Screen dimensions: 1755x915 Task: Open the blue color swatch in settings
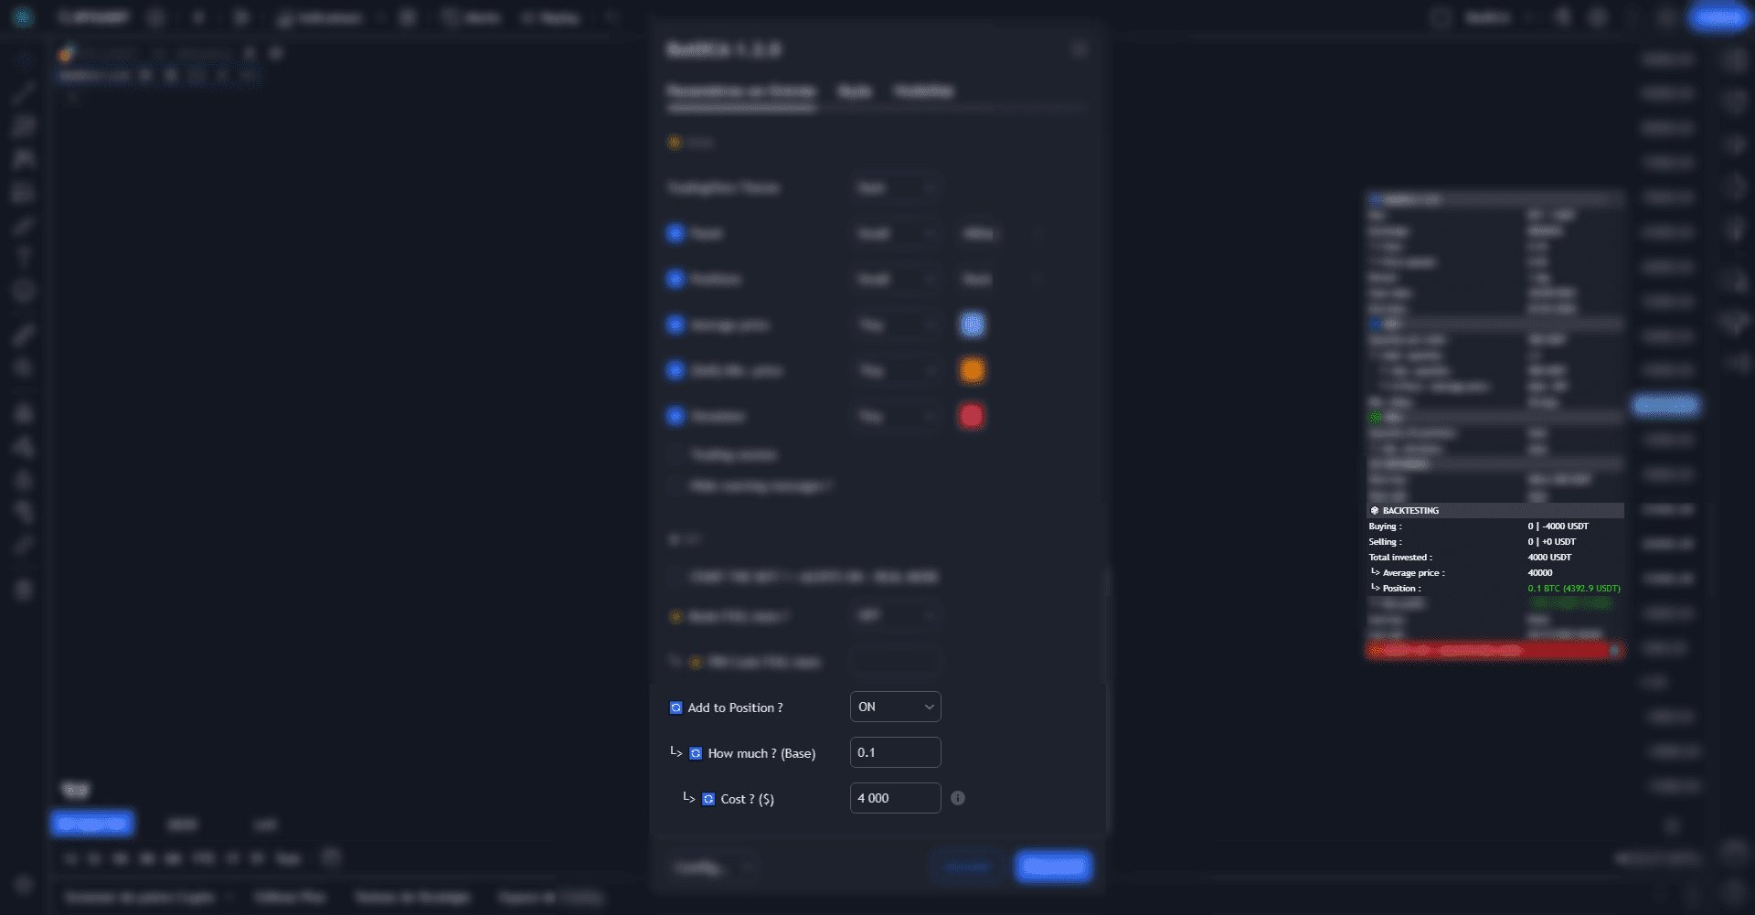[x=972, y=325]
